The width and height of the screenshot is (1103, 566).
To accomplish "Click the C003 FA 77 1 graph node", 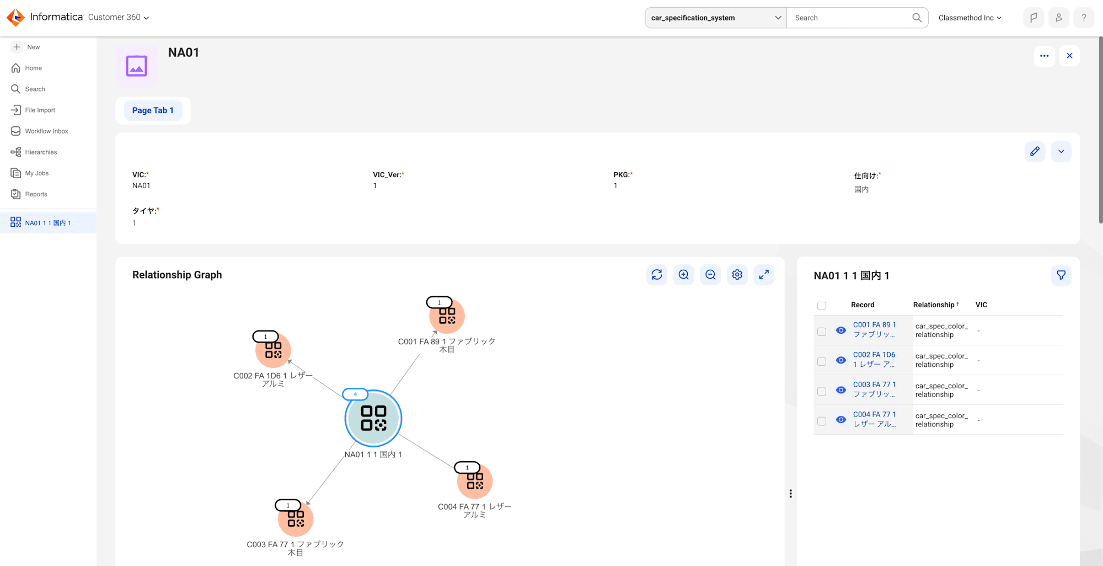I will (296, 519).
